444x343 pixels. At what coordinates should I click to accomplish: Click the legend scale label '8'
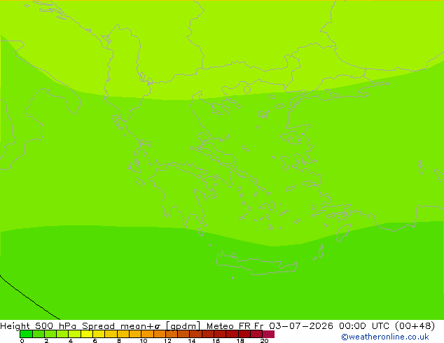click(119, 341)
